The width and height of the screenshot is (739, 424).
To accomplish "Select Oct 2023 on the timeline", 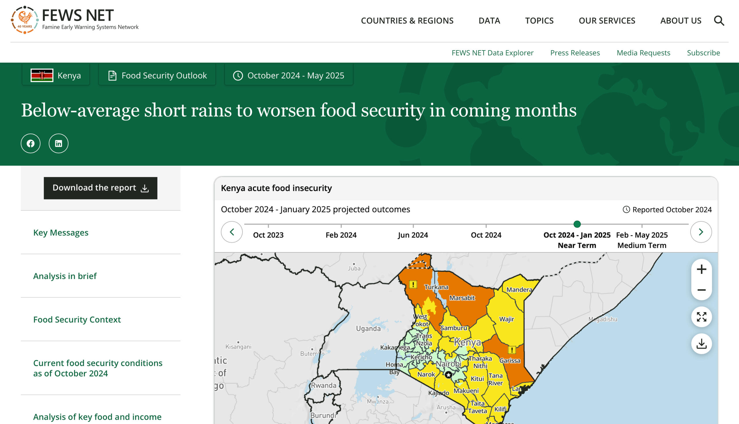I will click(x=268, y=235).
